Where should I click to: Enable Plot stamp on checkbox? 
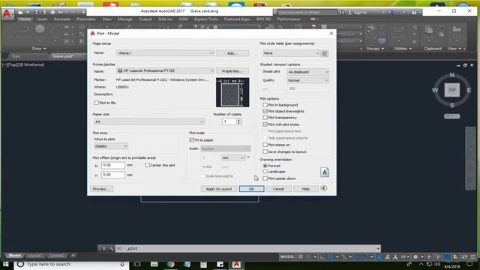[265, 145]
